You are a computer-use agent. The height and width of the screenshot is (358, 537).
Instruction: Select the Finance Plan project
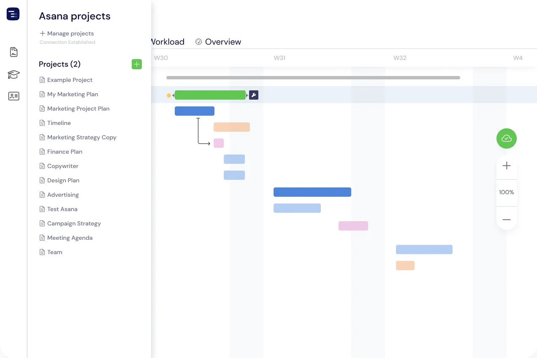pyautogui.click(x=65, y=152)
